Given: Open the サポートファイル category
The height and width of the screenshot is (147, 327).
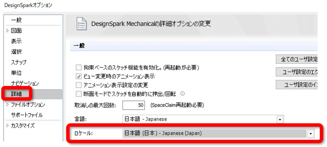Looking at the screenshot, I should [27, 115].
